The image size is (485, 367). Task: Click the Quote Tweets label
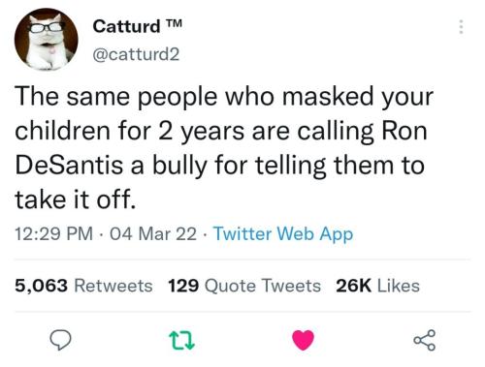pyautogui.click(x=263, y=286)
